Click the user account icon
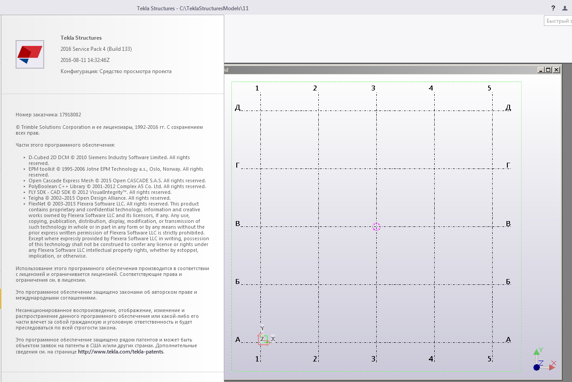572x382 pixels. (x=565, y=8)
